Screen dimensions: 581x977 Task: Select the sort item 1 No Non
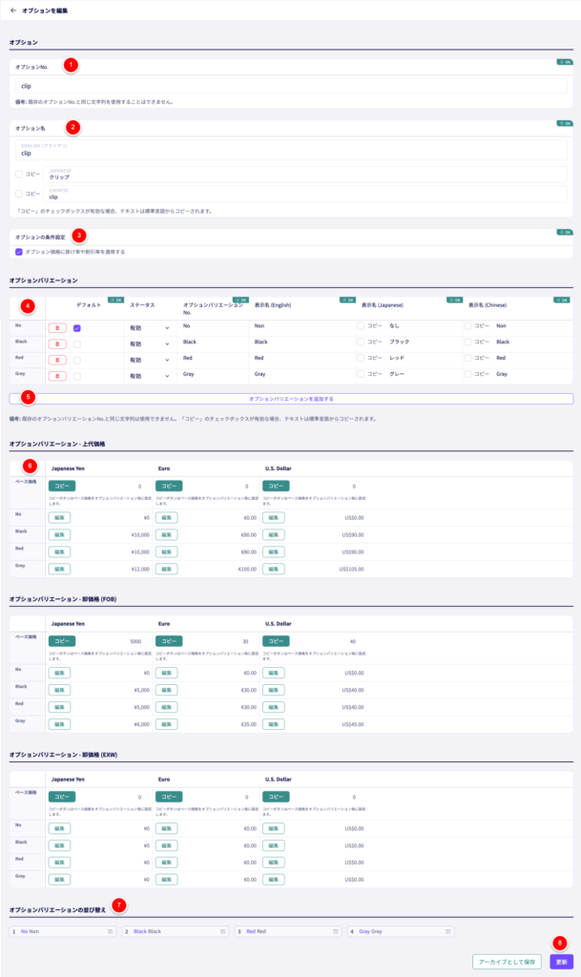click(62, 931)
